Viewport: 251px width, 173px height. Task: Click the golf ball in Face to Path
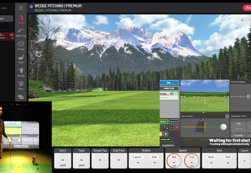[x=223, y=127]
